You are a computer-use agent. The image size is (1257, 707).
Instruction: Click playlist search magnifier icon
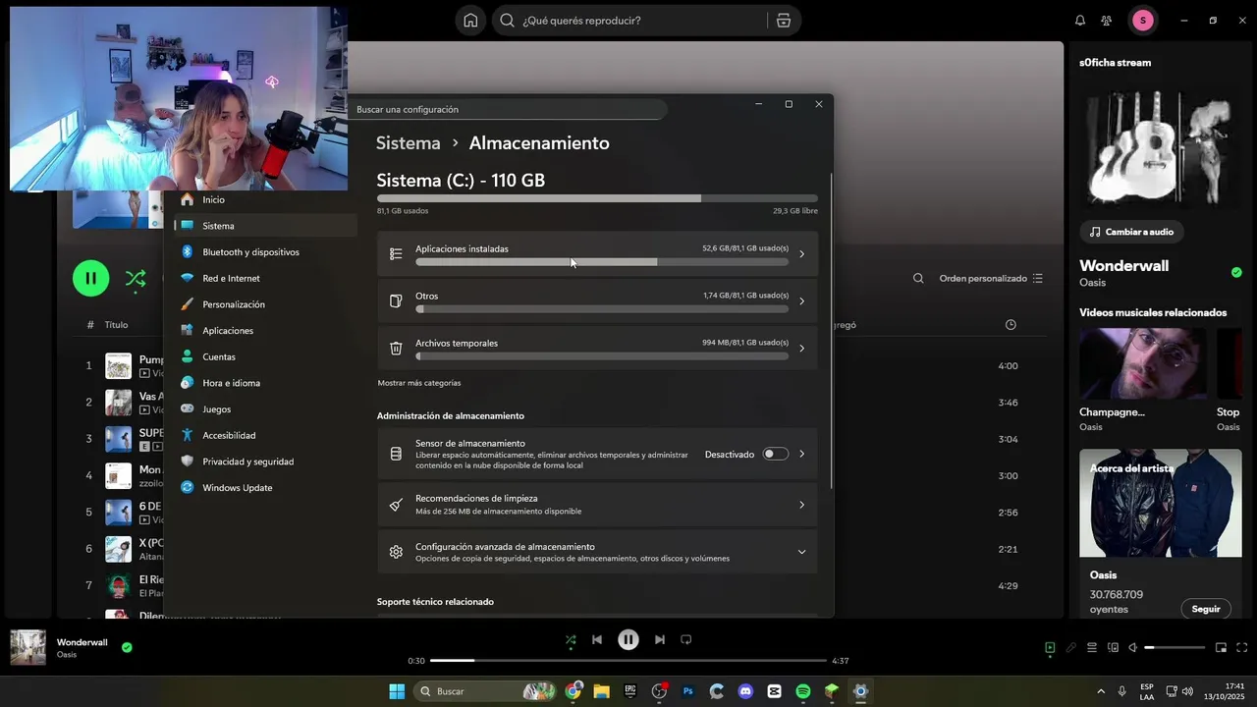918,279
